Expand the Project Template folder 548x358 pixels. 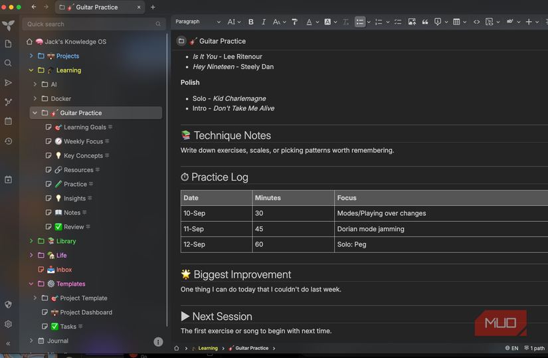pos(35,298)
